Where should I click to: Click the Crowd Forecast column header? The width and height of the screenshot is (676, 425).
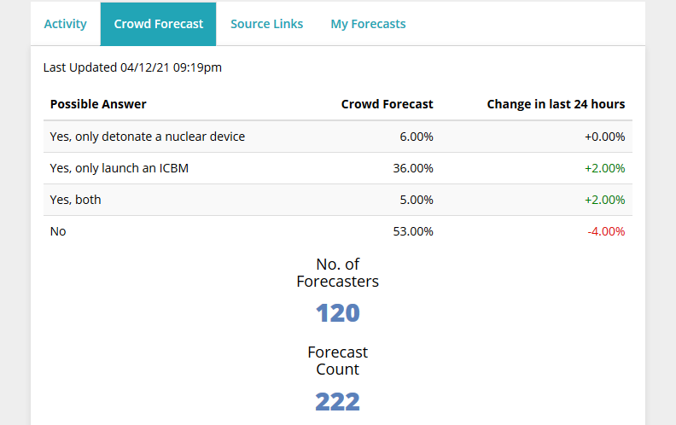[x=387, y=104]
